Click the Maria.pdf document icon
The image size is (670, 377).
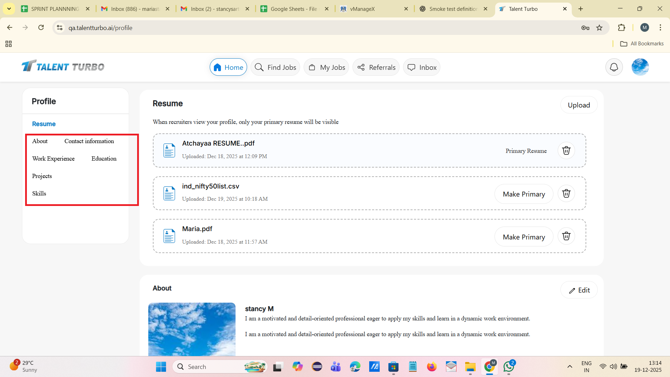[169, 236]
